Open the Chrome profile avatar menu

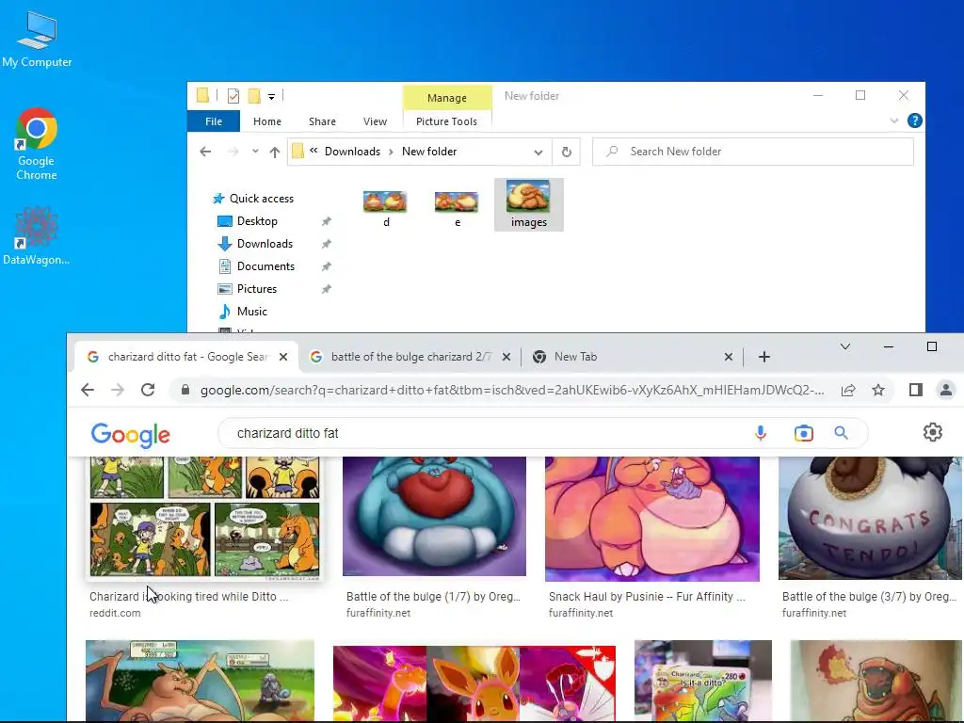[x=945, y=390]
